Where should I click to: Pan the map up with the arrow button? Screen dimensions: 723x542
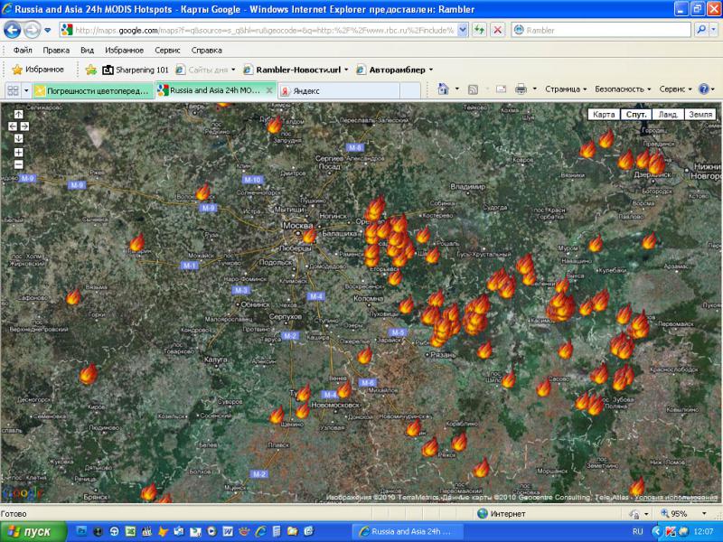(x=18, y=115)
